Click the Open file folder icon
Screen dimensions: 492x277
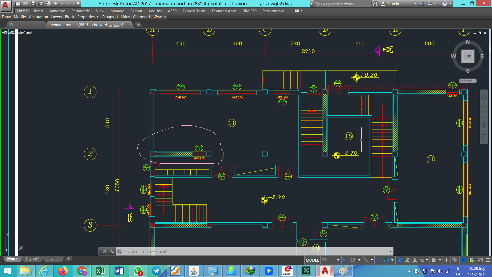(25, 4)
